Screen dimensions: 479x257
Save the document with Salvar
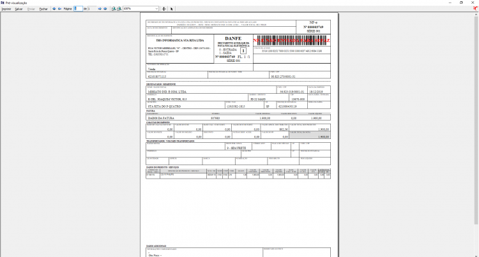click(19, 9)
